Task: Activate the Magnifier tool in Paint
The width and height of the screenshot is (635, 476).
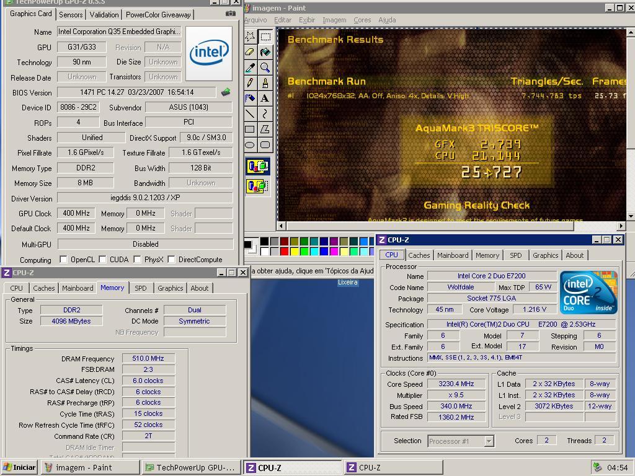Action: (x=265, y=67)
